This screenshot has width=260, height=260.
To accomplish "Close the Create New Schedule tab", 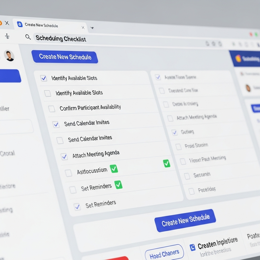I will pos(83,27).
